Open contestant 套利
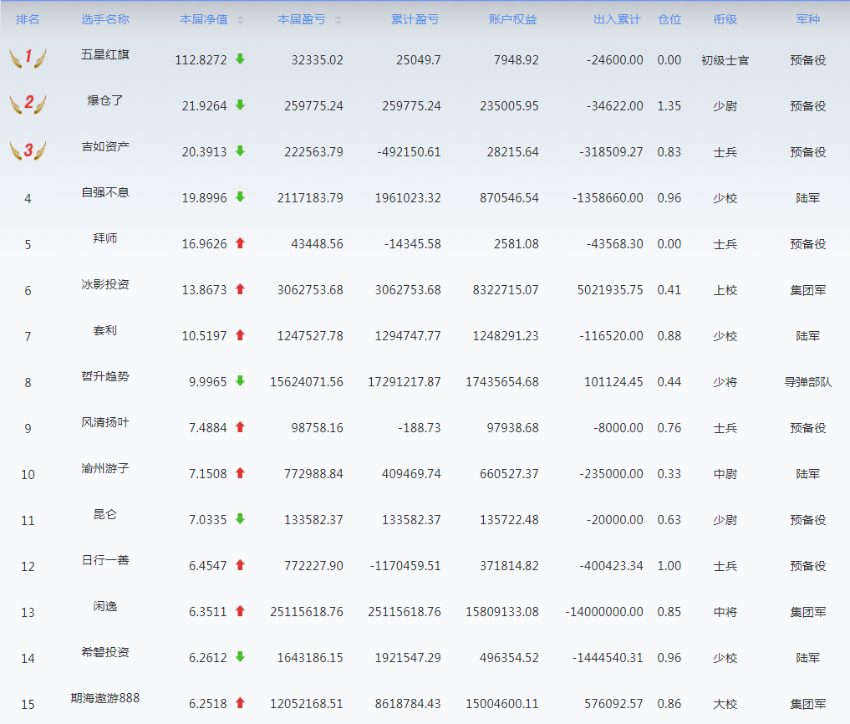The width and height of the screenshot is (850, 724). pyautogui.click(x=105, y=330)
